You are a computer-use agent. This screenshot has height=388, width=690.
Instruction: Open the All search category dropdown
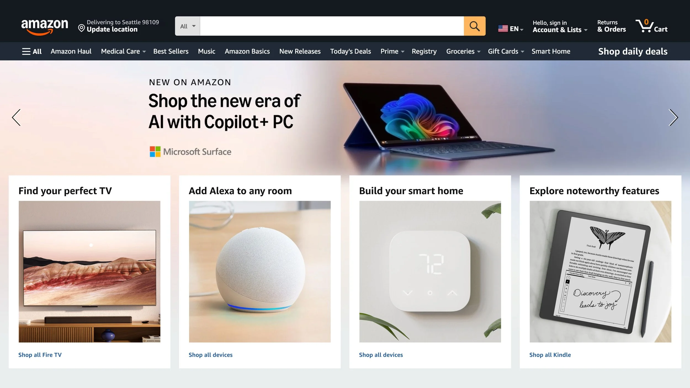pos(188,26)
